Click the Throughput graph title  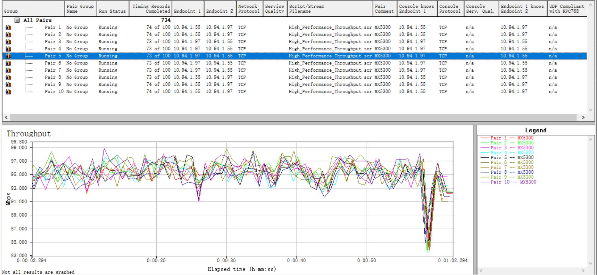[x=29, y=134]
